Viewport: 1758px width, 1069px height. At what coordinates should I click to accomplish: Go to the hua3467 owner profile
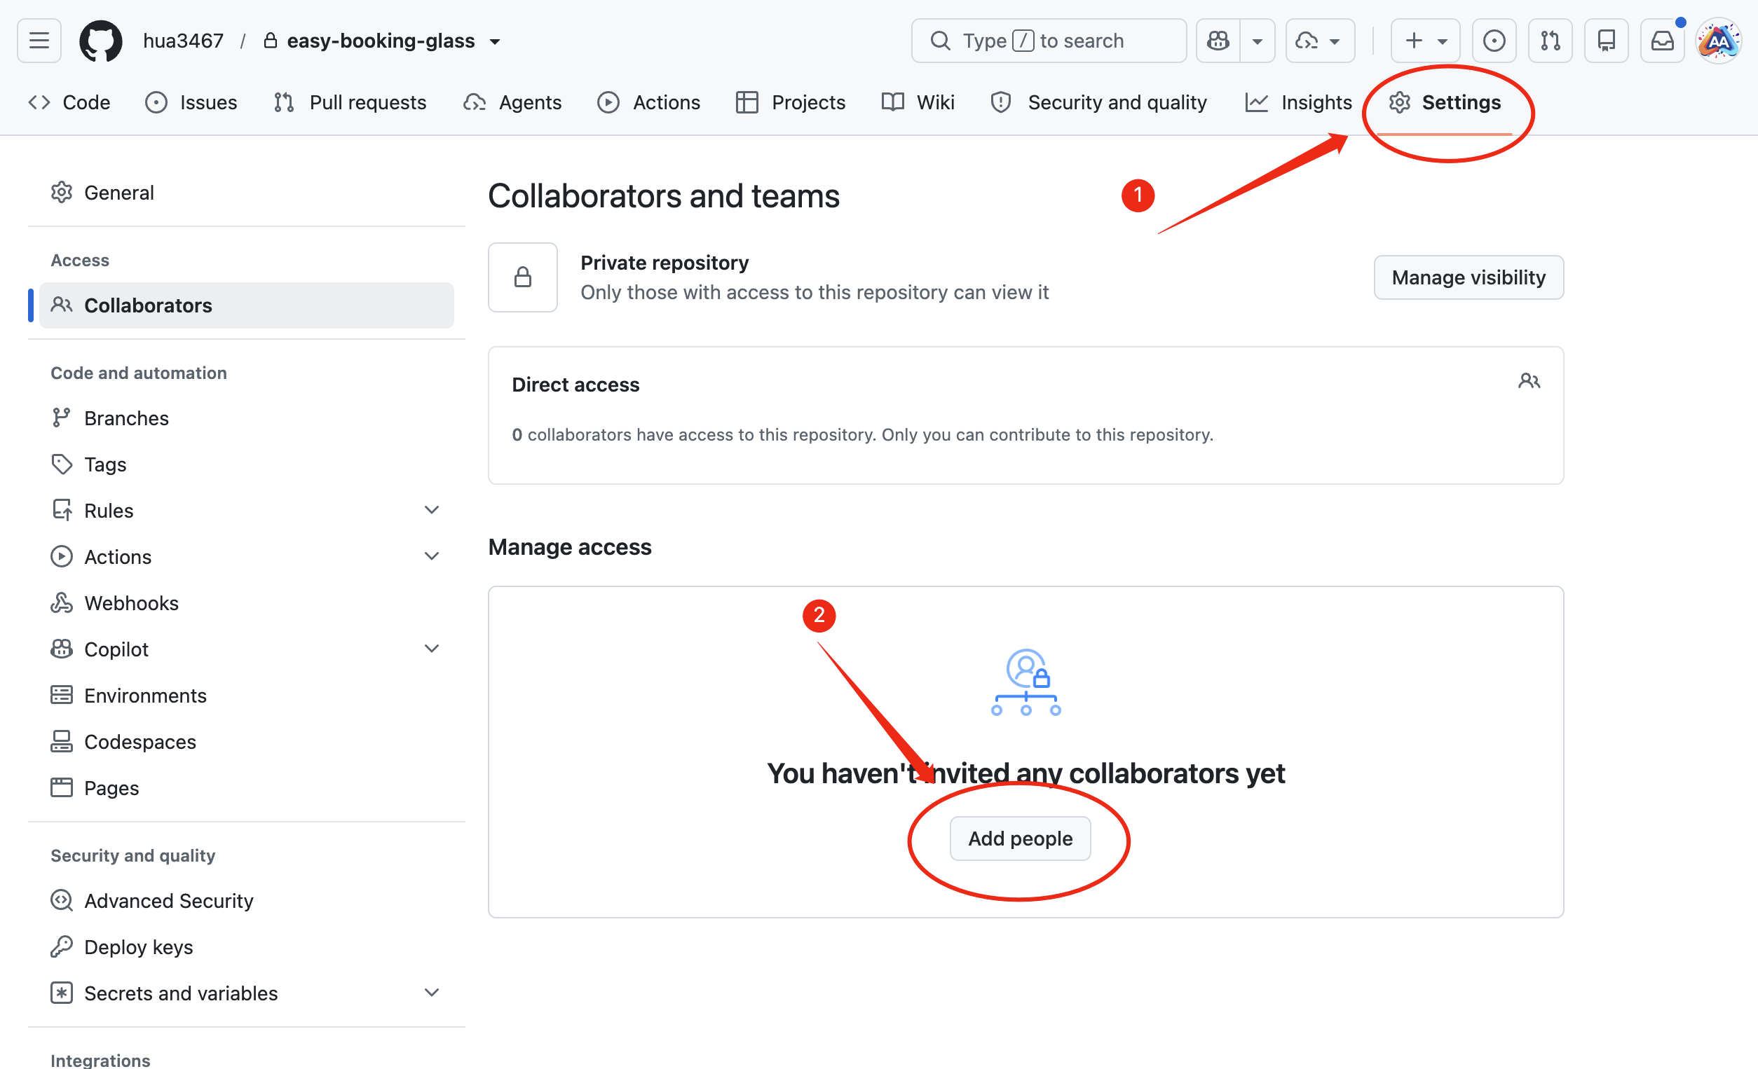pyautogui.click(x=184, y=41)
